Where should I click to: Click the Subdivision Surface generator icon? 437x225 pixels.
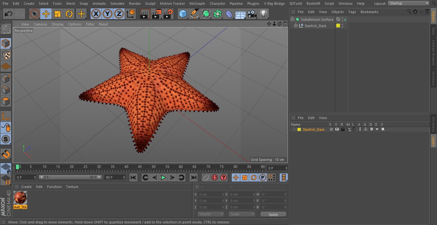pos(206,14)
